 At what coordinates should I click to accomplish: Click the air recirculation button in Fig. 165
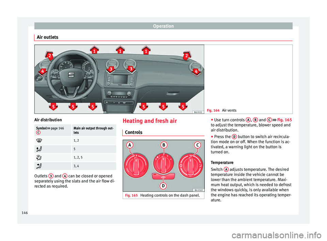(163, 176)
